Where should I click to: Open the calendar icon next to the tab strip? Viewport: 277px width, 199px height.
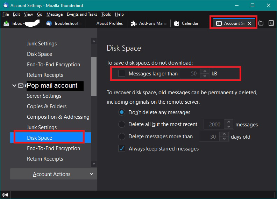click(x=261, y=23)
